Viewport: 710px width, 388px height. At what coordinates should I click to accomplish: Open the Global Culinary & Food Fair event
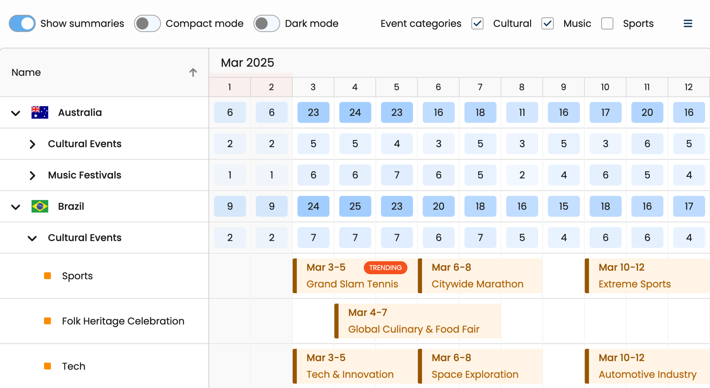point(417,321)
